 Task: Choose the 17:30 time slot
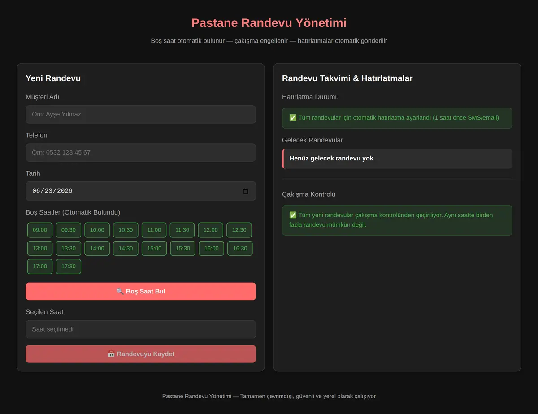coord(69,267)
